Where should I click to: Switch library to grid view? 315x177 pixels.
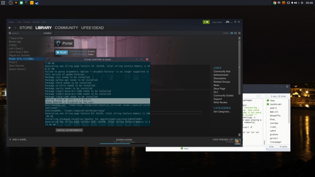point(239,33)
